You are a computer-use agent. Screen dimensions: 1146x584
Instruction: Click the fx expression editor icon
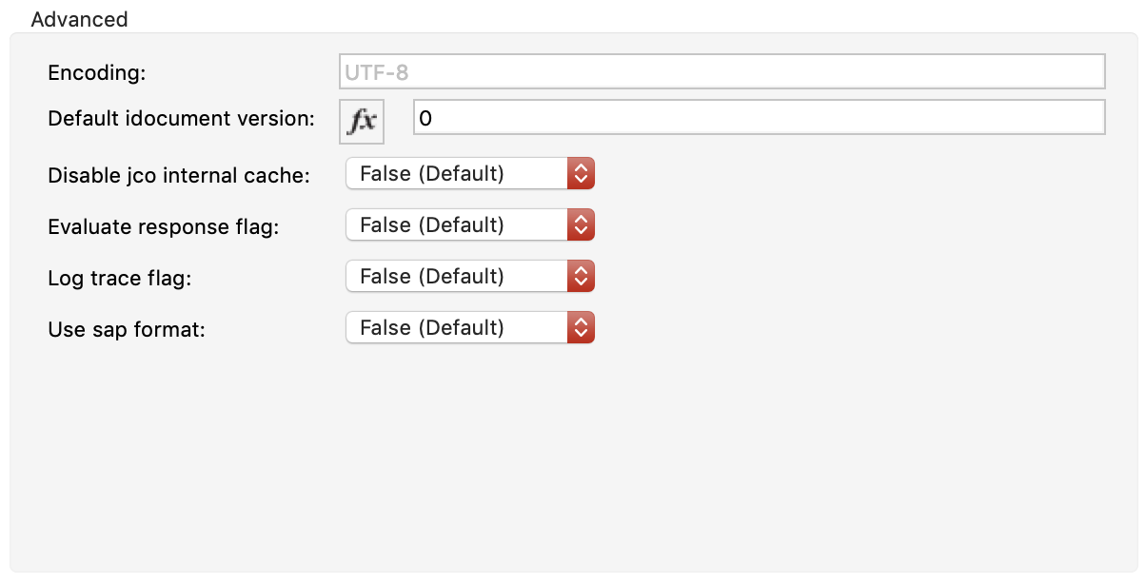coord(362,121)
